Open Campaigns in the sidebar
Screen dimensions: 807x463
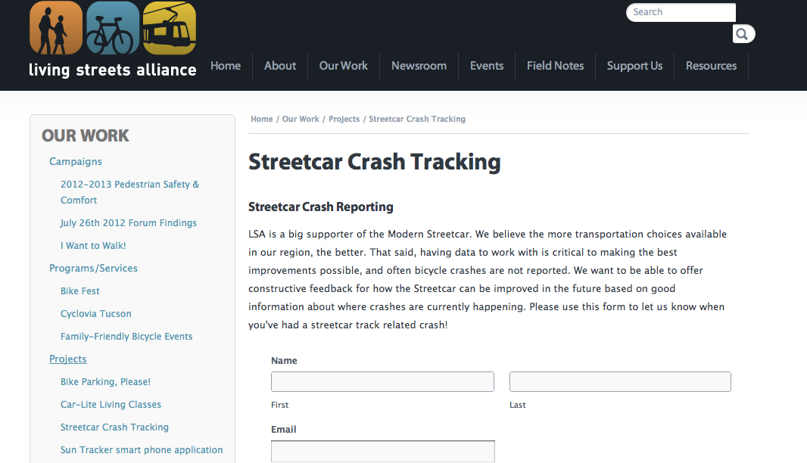point(76,162)
